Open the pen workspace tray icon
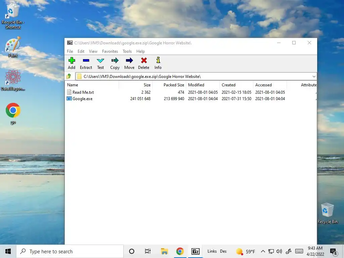Image resolution: width=344 pixels, height=258 pixels. 289,251
